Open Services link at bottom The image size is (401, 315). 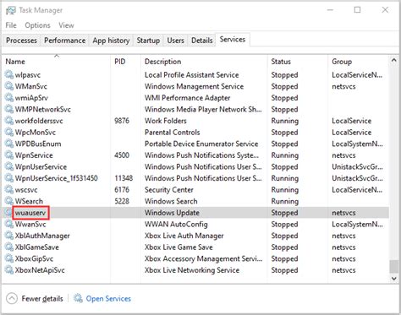click(108, 298)
